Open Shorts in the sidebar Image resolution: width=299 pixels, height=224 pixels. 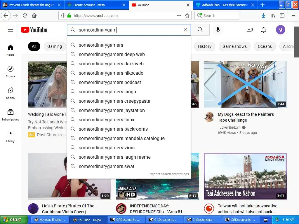(10, 93)
